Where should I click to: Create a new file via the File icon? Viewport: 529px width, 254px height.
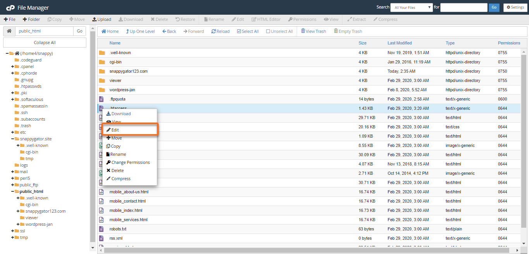9,19
